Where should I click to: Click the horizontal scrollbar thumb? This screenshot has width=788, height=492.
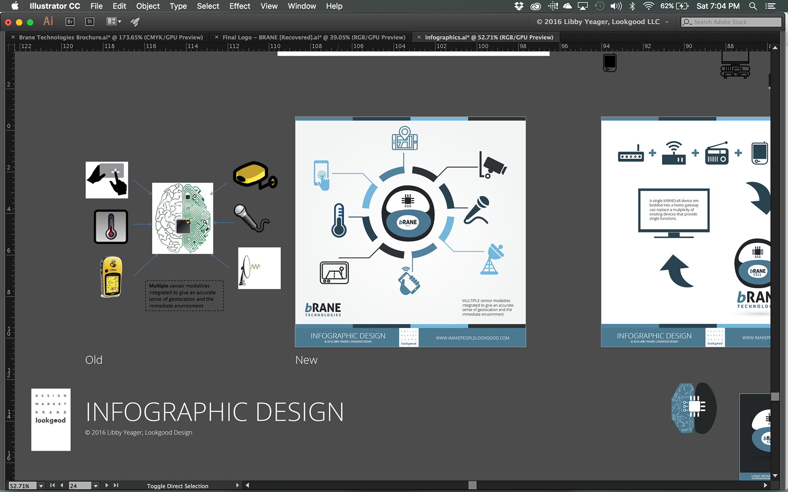point(472,485)
